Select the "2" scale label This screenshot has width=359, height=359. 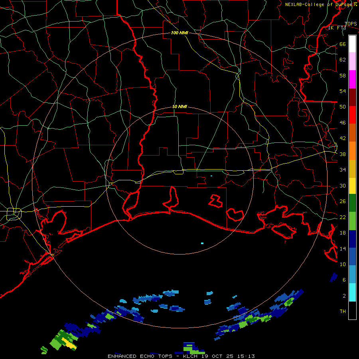344,296
